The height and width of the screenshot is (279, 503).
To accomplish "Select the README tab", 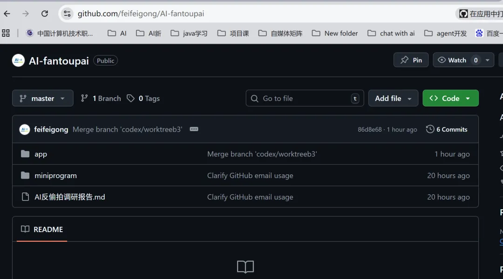I will (42, 229).
